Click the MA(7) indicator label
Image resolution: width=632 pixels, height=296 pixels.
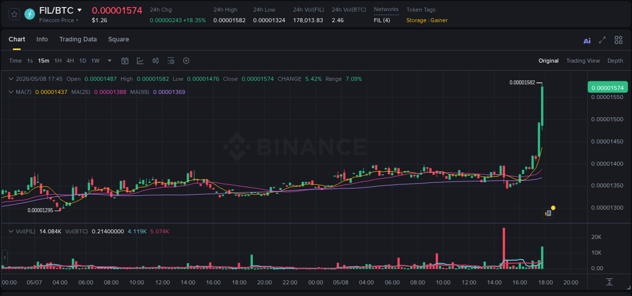coord(24,92)
